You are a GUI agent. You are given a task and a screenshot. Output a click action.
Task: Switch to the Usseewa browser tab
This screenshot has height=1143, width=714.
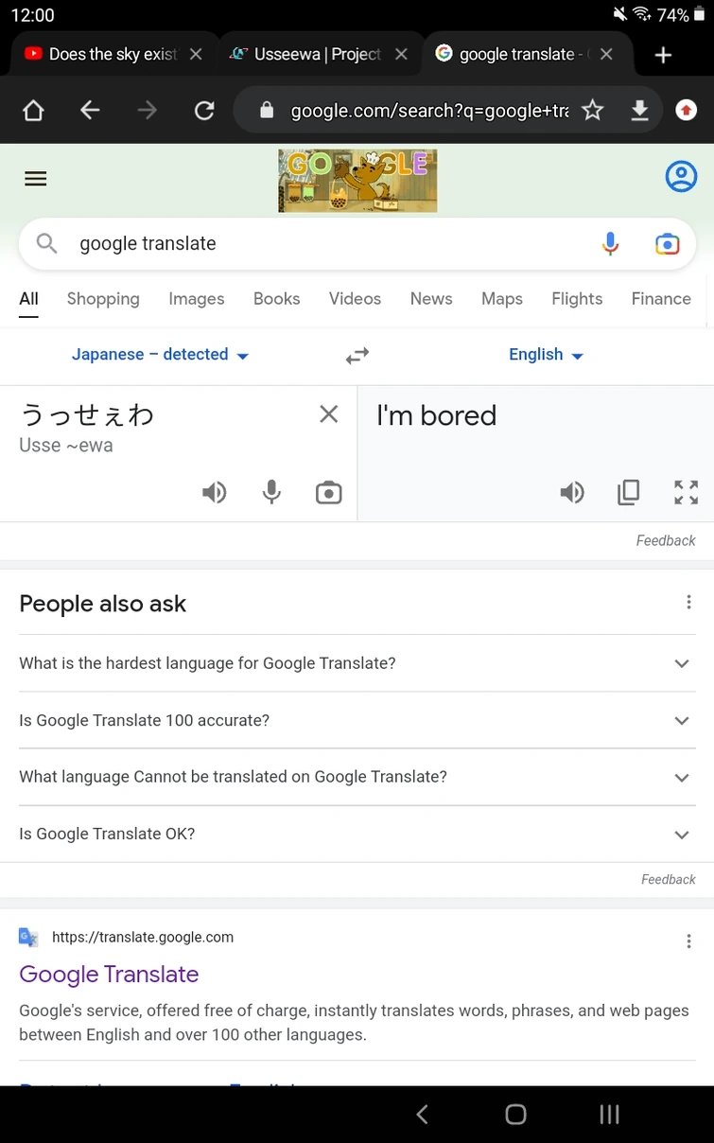[317, 55]
